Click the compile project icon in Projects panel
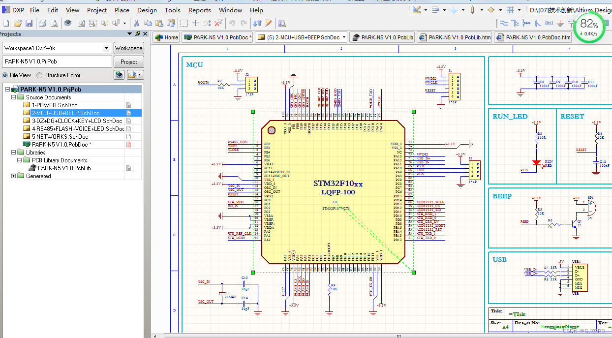Screen dimensions: 612x338 click(119, 75)
